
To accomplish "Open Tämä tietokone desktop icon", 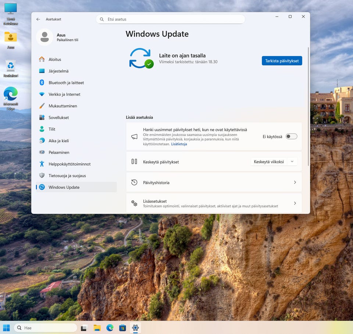I will (11, 14).
